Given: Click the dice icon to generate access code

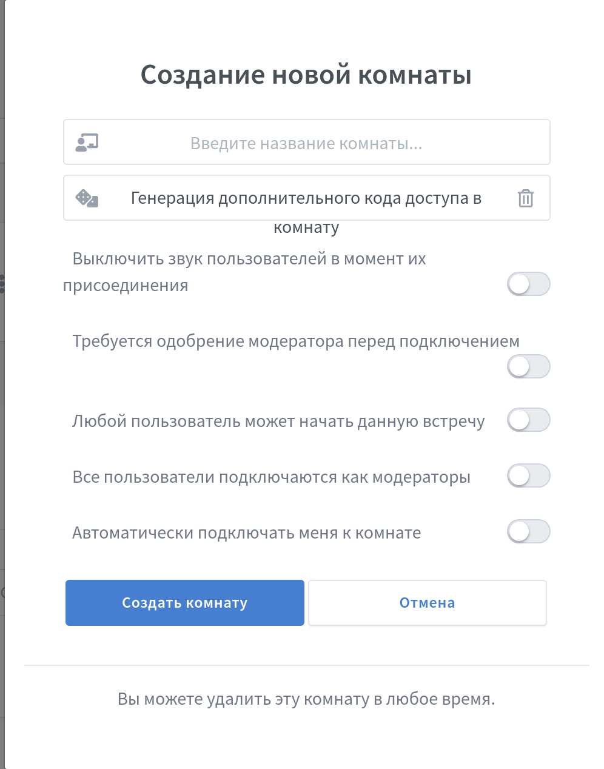Looking at the screenshot, I should pyautogui.click(x=87, y=198).
